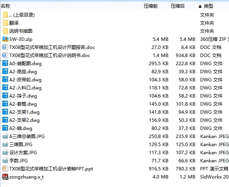Select the 翻译 folder name
Screen dimensions: 229x187
(x=14, y=23)
